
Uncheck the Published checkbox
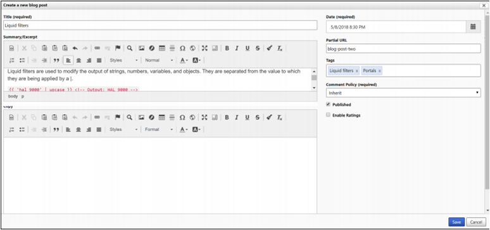click(x=328, y=104)
